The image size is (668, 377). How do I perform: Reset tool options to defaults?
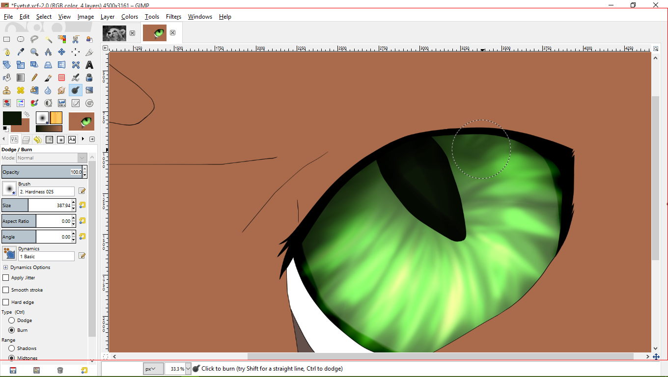(83, 370)
